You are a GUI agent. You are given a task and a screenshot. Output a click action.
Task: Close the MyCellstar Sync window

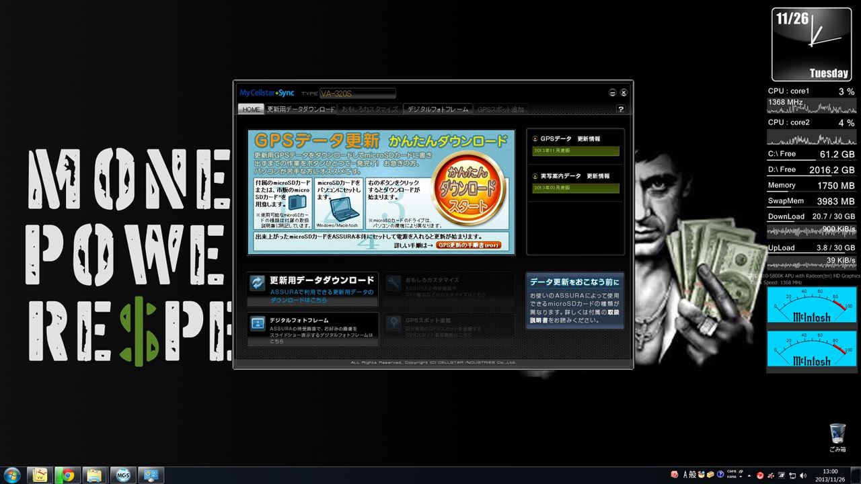[624, 93]
